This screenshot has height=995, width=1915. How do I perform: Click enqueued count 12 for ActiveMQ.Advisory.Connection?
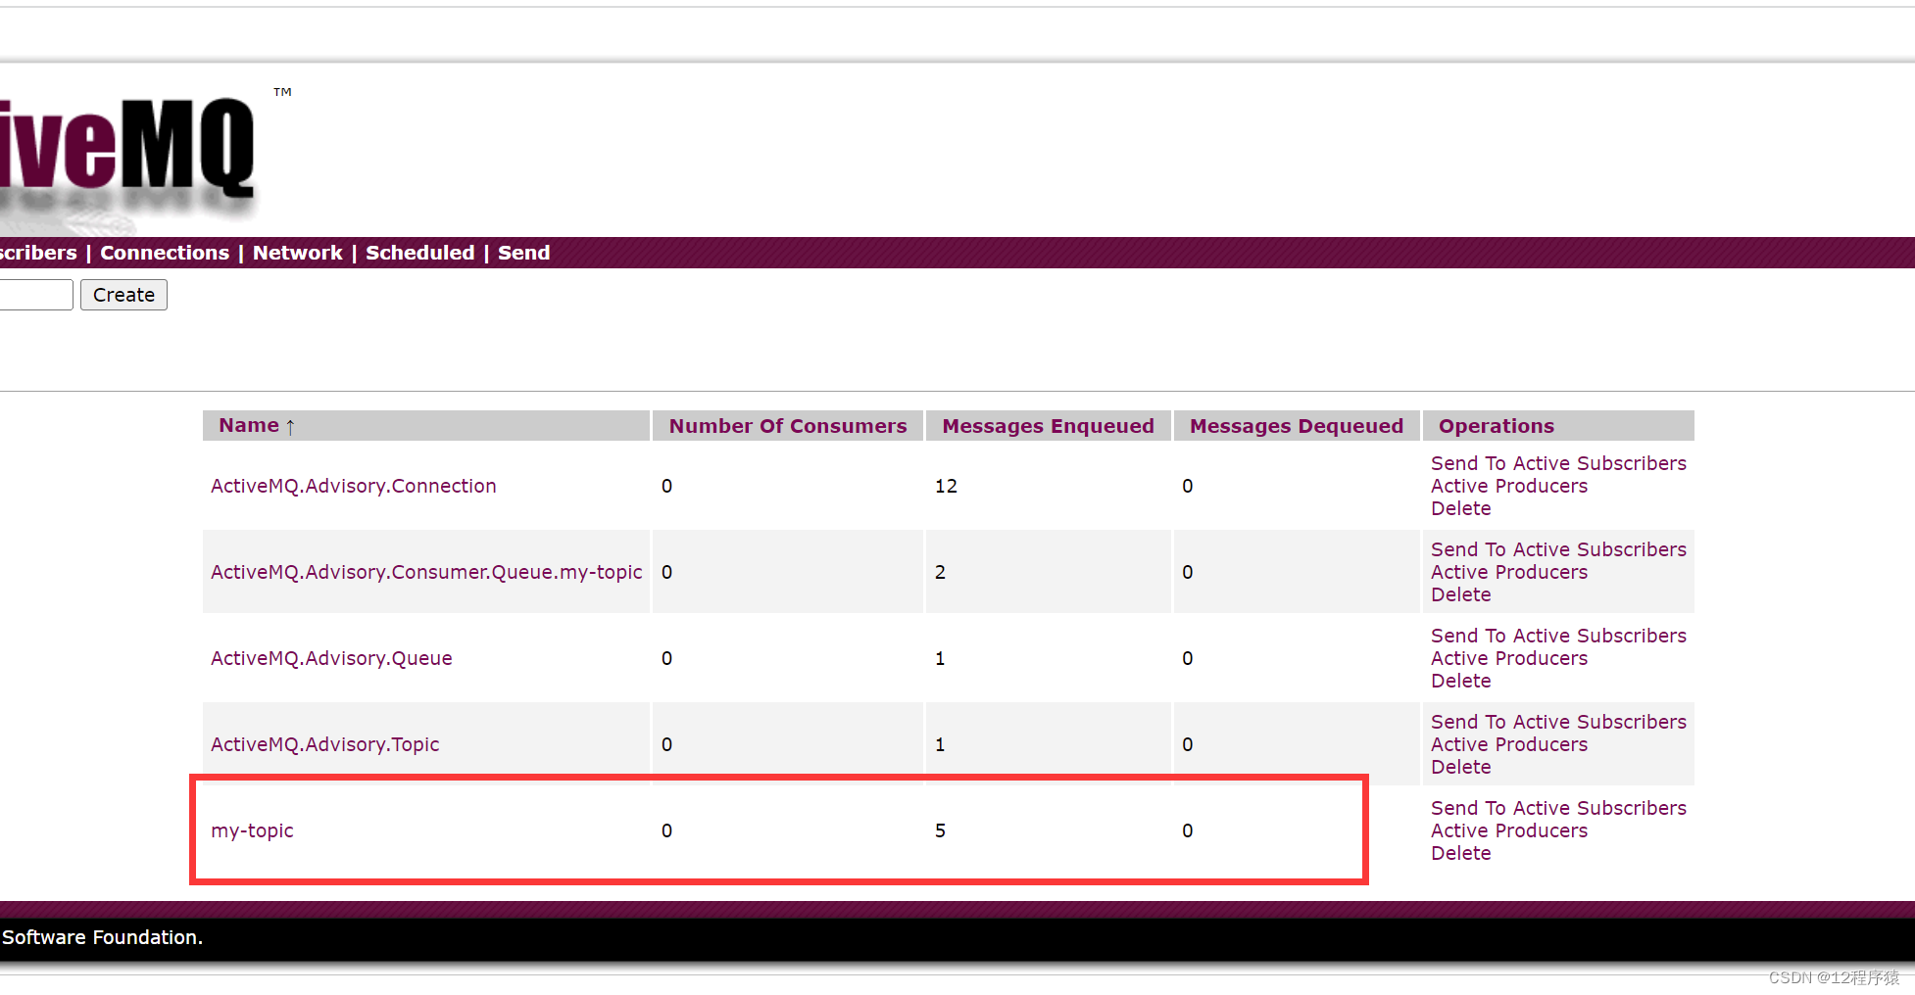(x=946, y=486)
